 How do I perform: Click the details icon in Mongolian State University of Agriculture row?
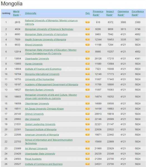click(x=87, y=34)
